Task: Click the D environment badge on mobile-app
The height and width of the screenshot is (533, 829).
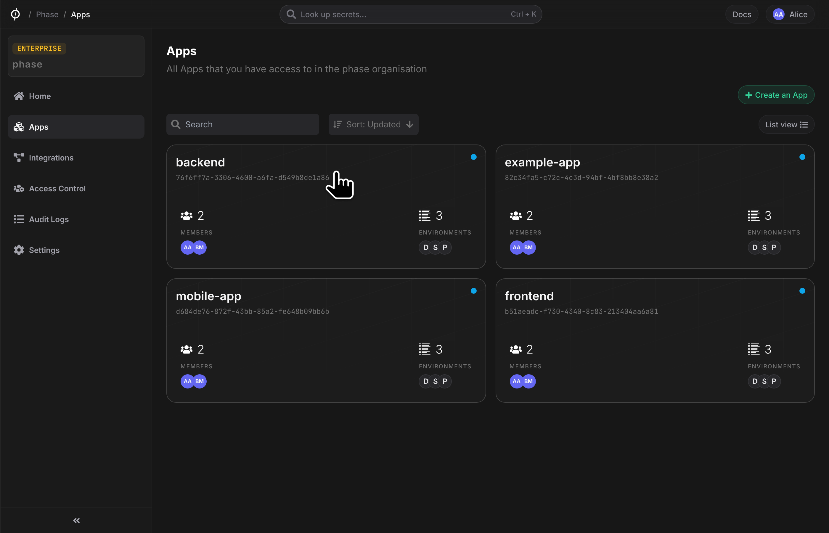Action: click(x=425, y=381)
